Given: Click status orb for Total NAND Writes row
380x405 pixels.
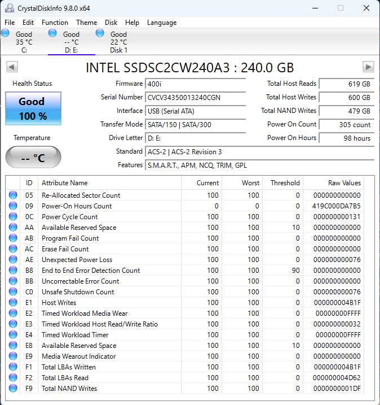Looking at the screenshot, I should click(13, 388).
